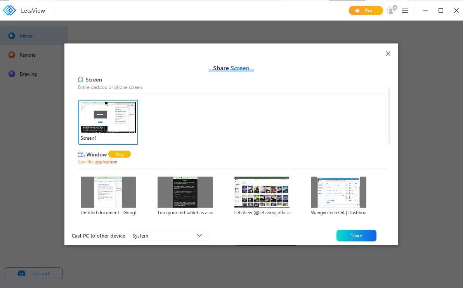Viewport: 463px width, 288px height.
Task: Click the dropdown chevron next to System
Action: (x=199, y=236)
